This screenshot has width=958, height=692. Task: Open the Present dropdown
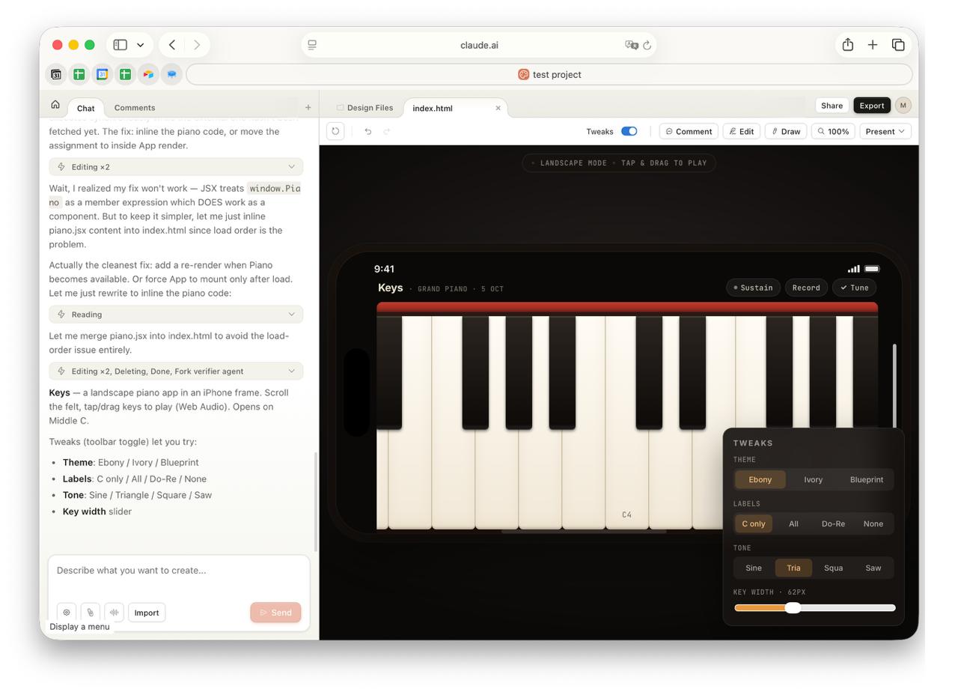(885, 131)
